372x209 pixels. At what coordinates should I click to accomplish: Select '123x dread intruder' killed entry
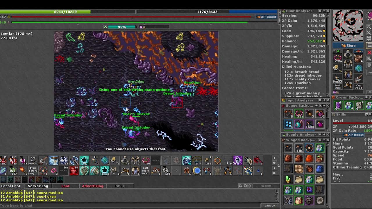pos(303,75)
